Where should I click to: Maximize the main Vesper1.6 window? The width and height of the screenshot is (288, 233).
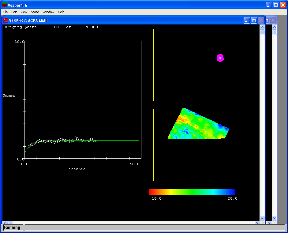[x=276, y=5]
